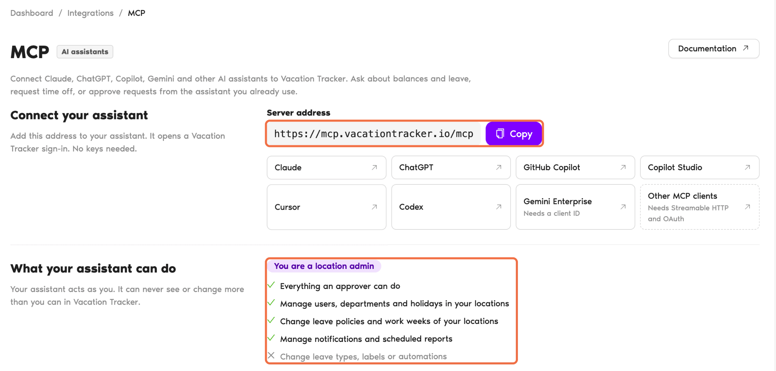Click the green check beside 'Manage notifications'
Image resolution: width=776 pixels, height=371 pixels.
[271, 338]
